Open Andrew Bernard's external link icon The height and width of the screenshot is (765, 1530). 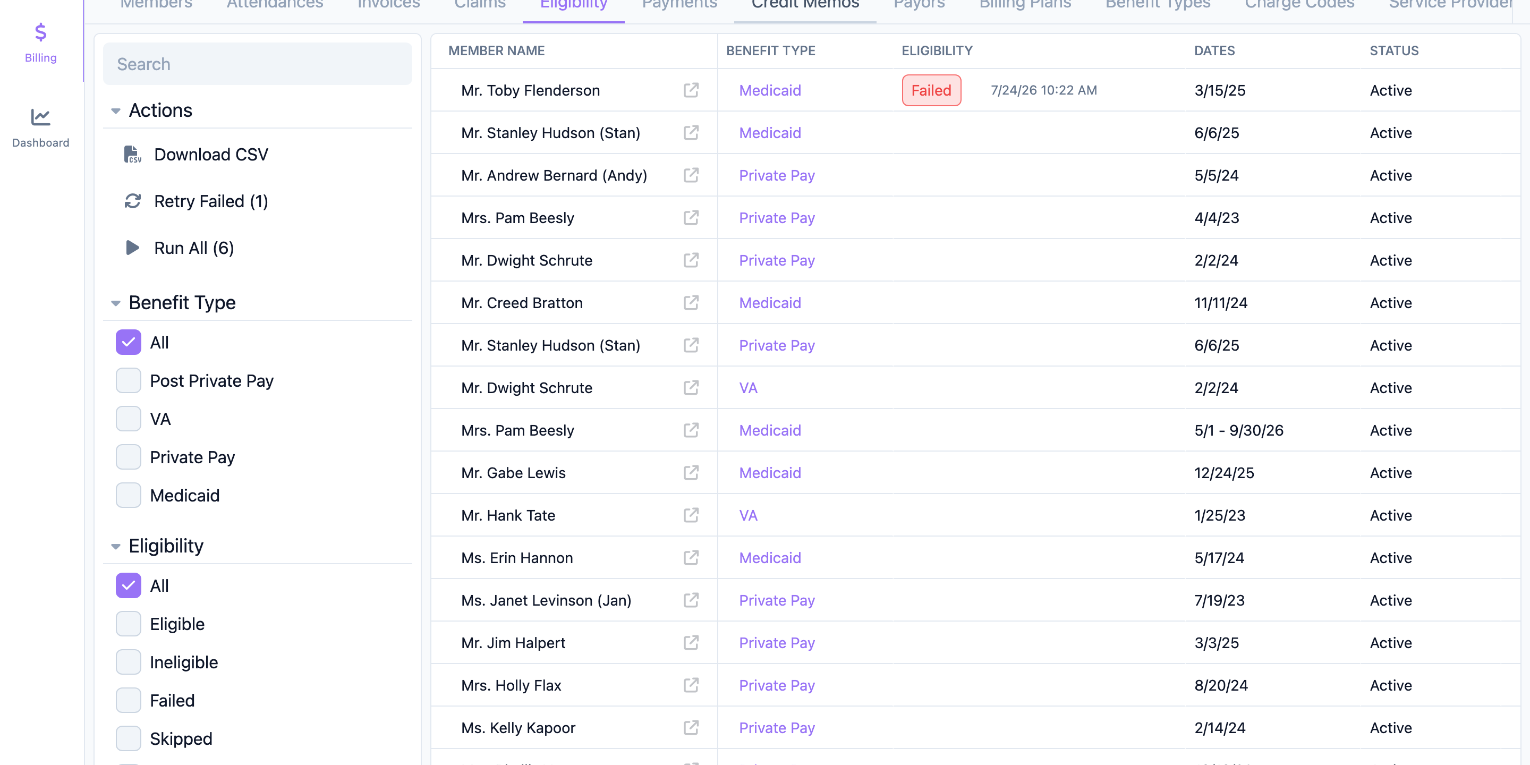pos(691,175)
